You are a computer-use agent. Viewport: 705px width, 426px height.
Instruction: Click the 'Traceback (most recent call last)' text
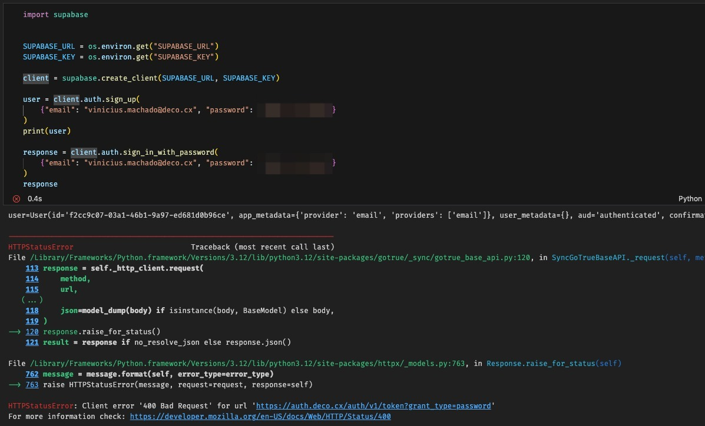(263, 247)
